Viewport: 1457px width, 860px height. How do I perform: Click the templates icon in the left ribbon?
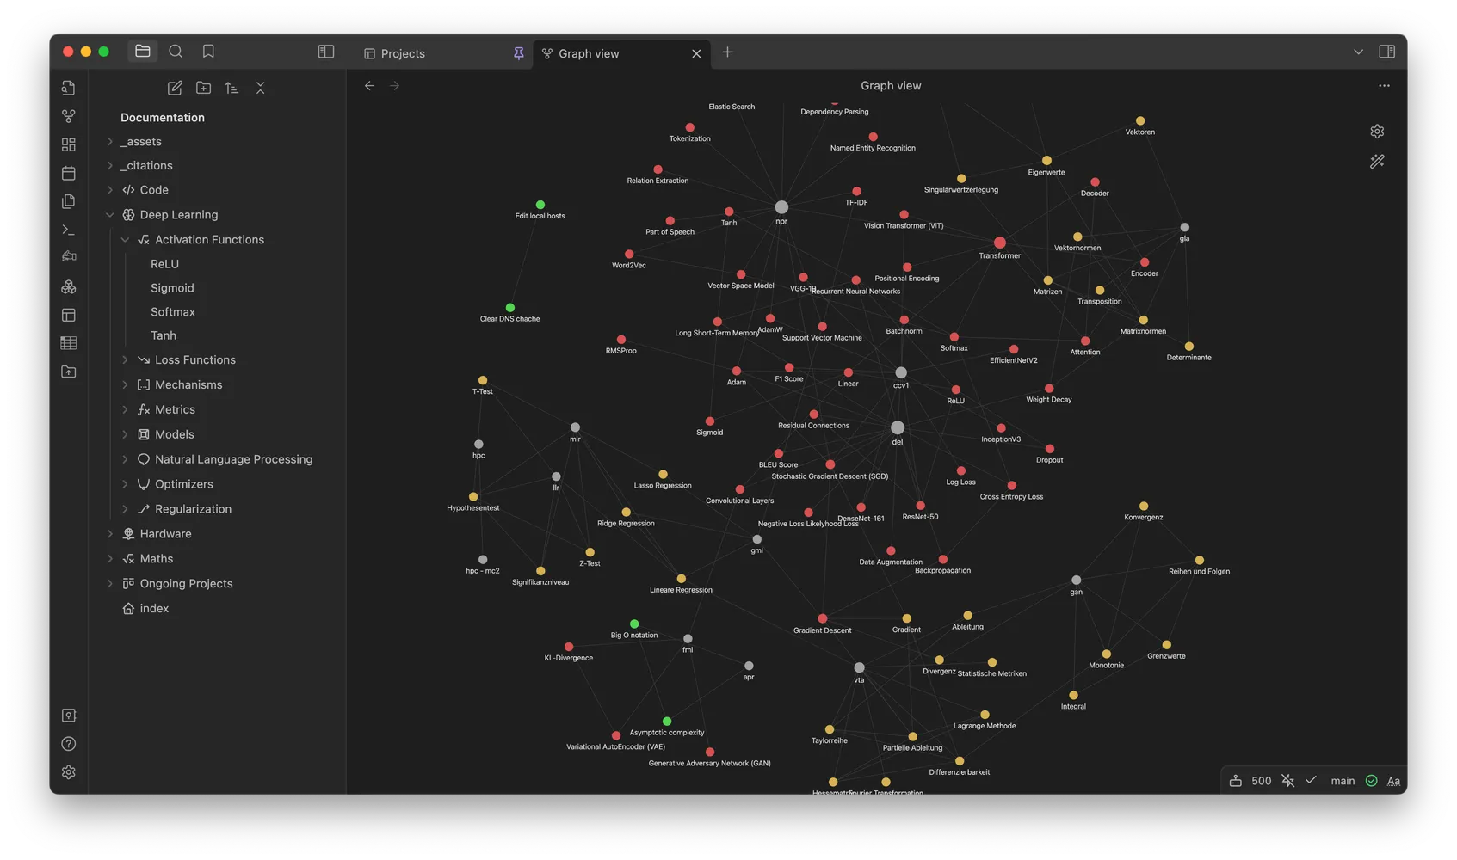68,315
